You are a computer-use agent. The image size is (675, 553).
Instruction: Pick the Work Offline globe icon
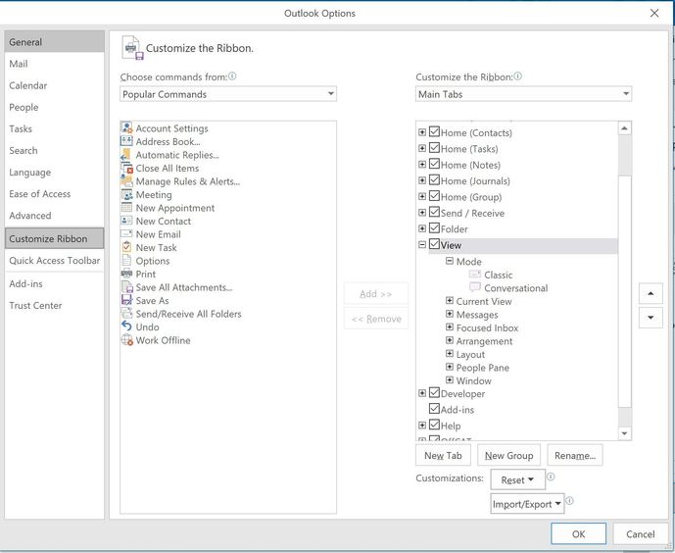(x=127, y=340)
